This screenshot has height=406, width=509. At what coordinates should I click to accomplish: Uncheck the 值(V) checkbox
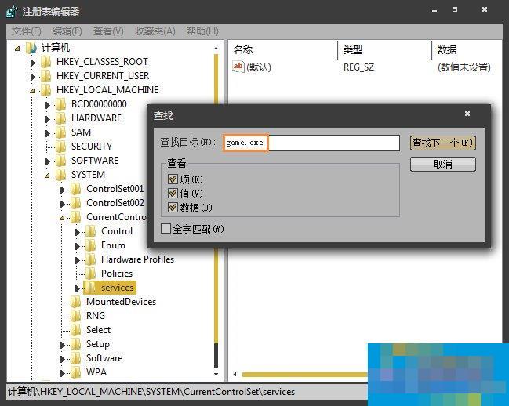173,194
